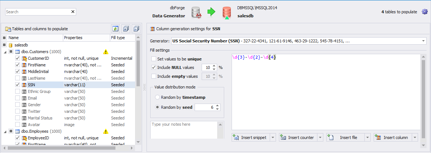
Task: Toggle the header select-all checkbox beside Name
Action: tap(4, 38)
